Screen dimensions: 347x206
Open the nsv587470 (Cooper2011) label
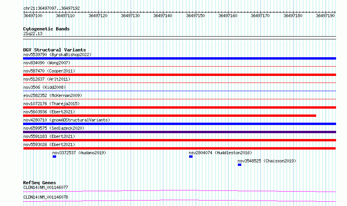(49, 71)
